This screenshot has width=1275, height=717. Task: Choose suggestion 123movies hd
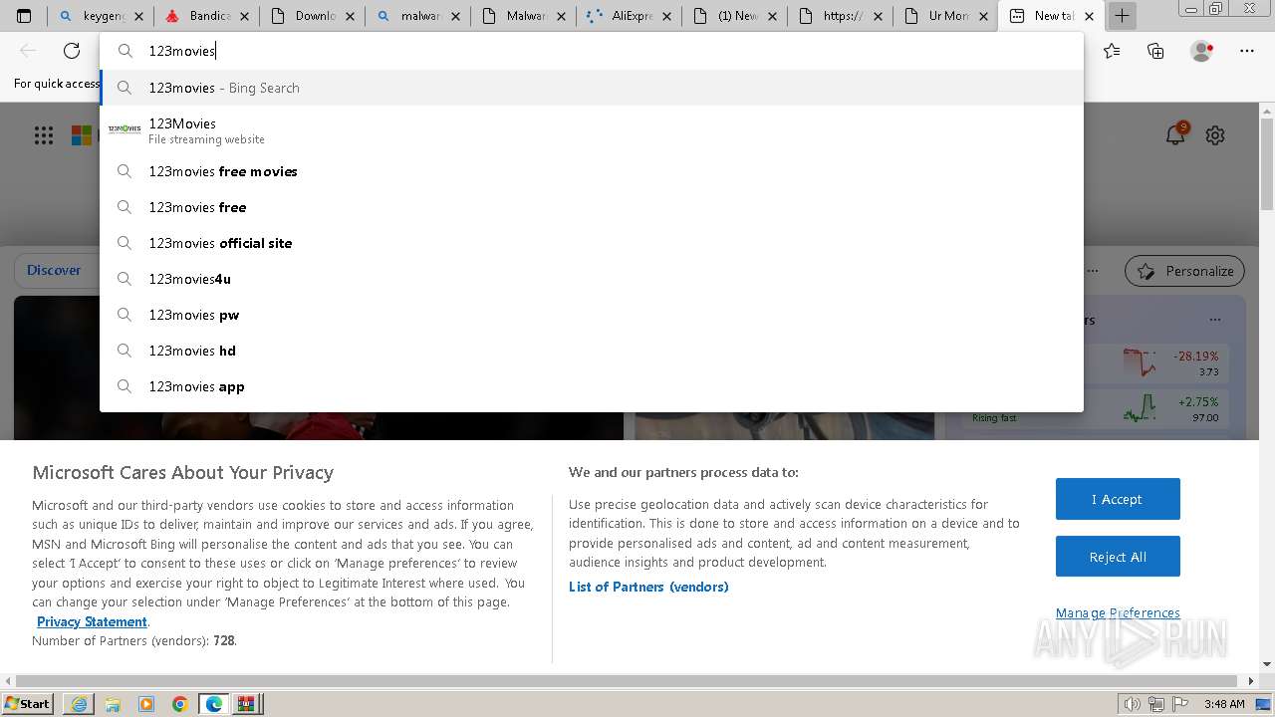click(x=592, y=351)
